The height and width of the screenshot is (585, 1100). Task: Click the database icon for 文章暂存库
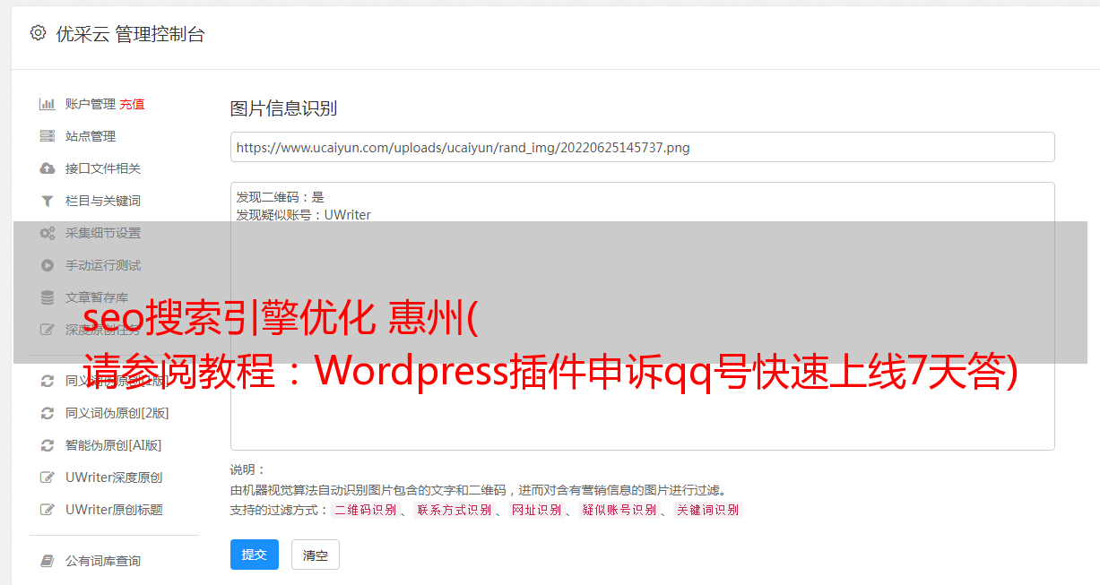[48, 297]
